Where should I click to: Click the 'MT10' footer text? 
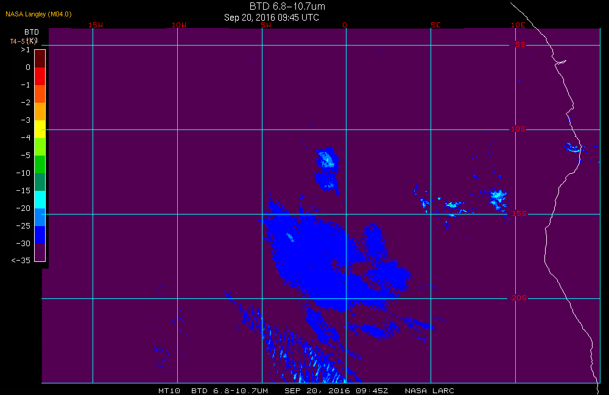[x=169, y=391]
